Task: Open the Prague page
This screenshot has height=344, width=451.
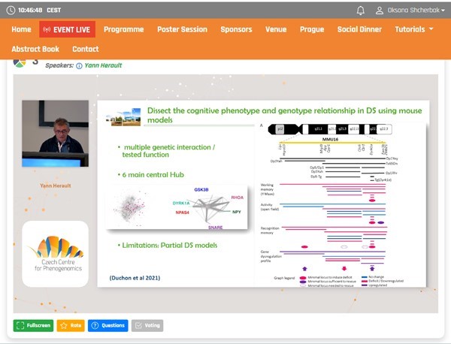Action: [x=312, y=29]
